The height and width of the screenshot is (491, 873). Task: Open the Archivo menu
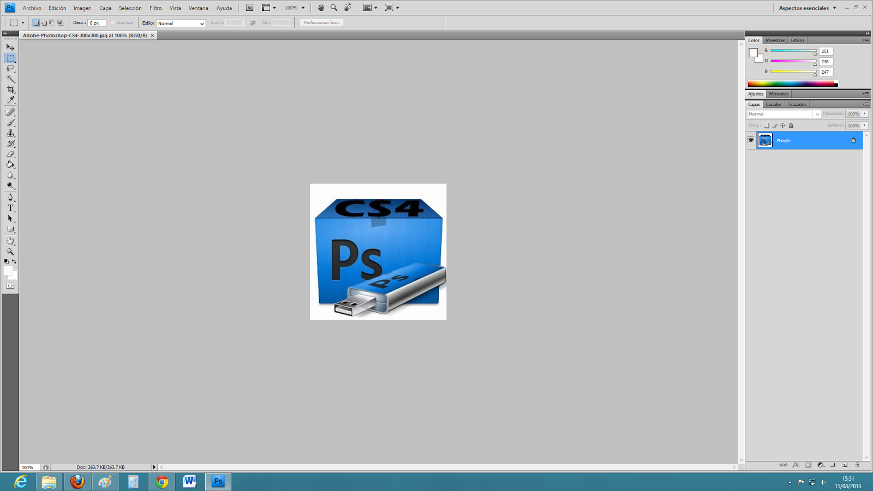[32, 8]
